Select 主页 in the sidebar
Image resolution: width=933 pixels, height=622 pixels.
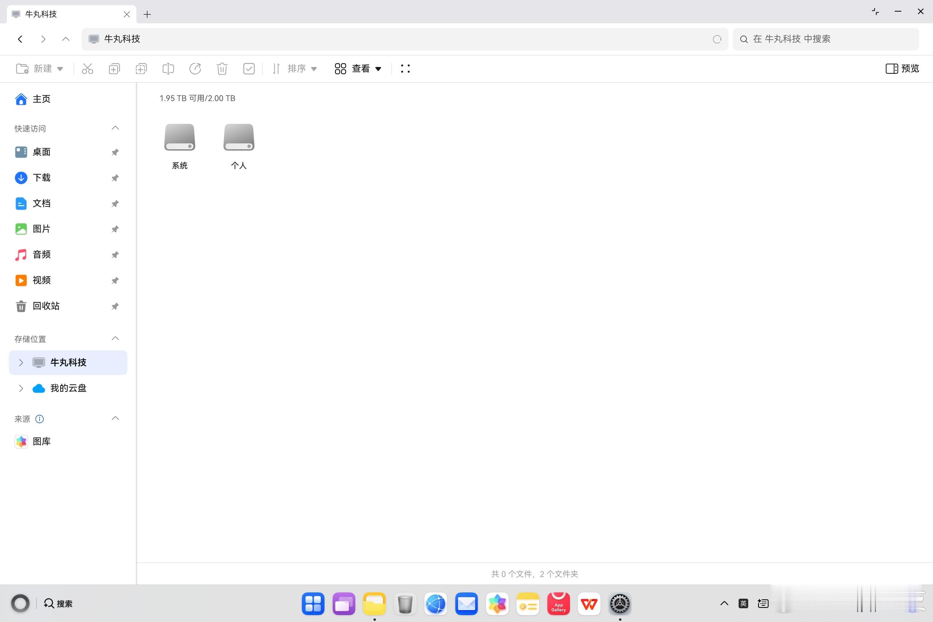coord(68,99)
